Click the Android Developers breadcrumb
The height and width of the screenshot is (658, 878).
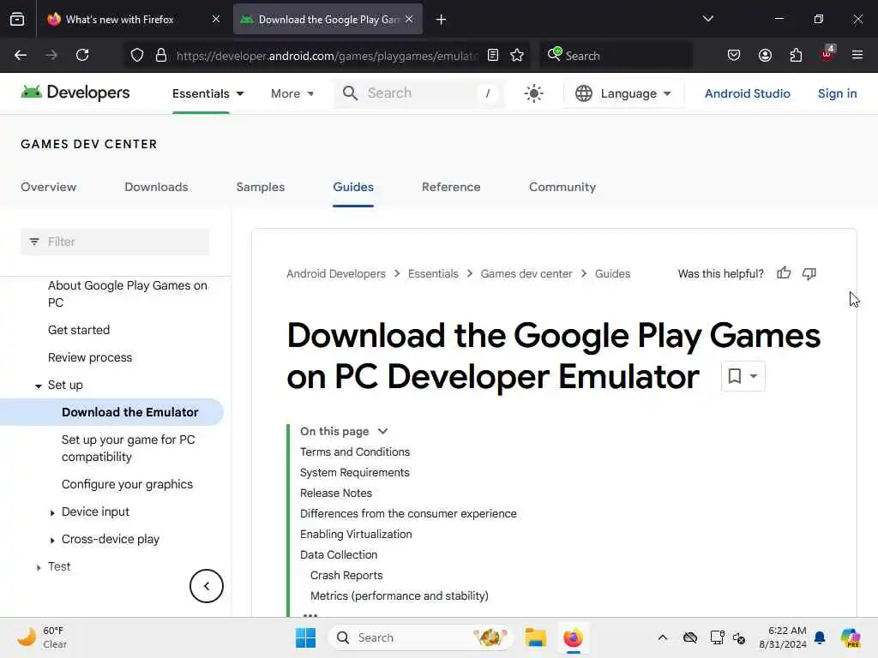336,273
